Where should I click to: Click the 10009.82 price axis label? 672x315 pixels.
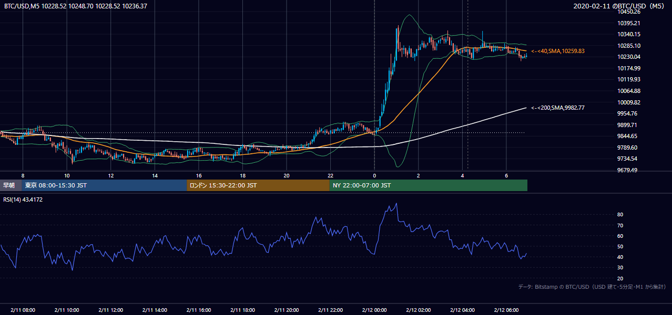coord(629,102)
